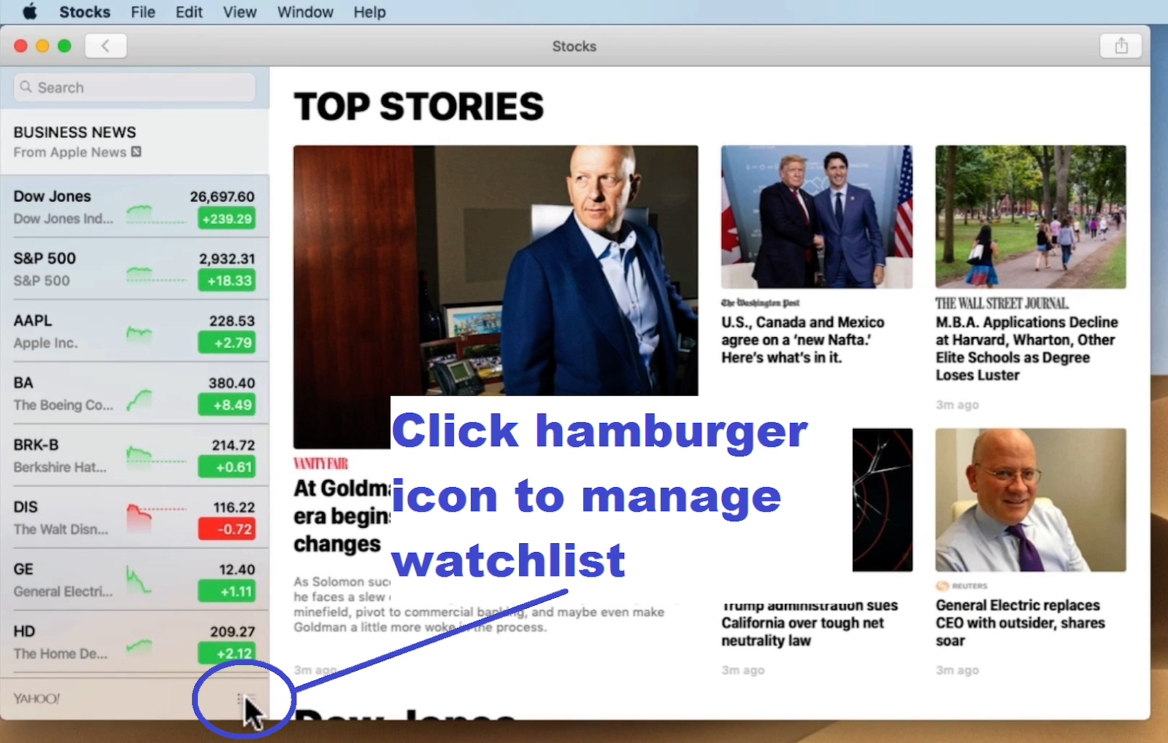This screenshot has width=1168, height=743.
Task: Click Dow Jones sparkline chart
Action: point(155,214)
